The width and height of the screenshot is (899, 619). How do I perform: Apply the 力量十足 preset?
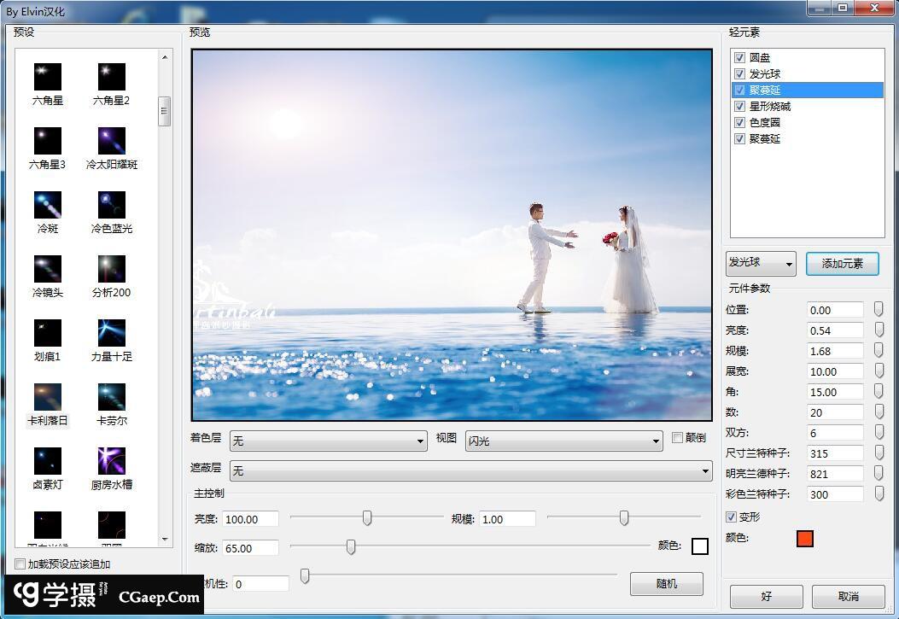pyautogui.click(x=112, y=333)
